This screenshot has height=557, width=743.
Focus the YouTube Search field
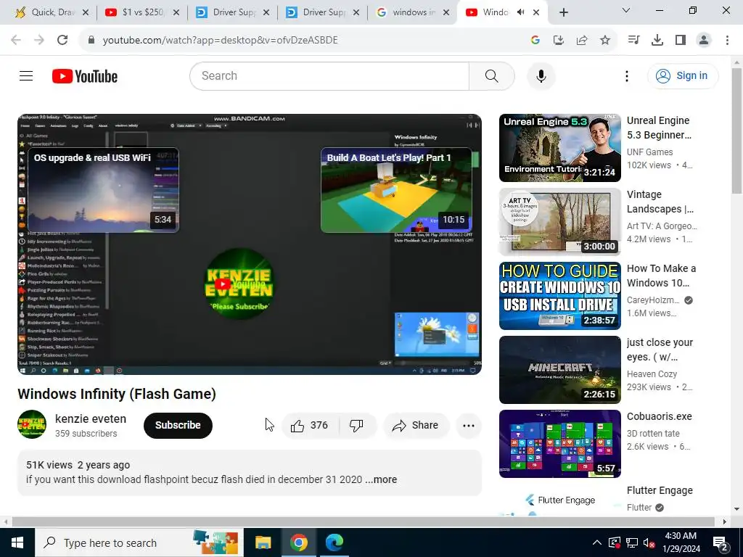[x=329, y=75]
